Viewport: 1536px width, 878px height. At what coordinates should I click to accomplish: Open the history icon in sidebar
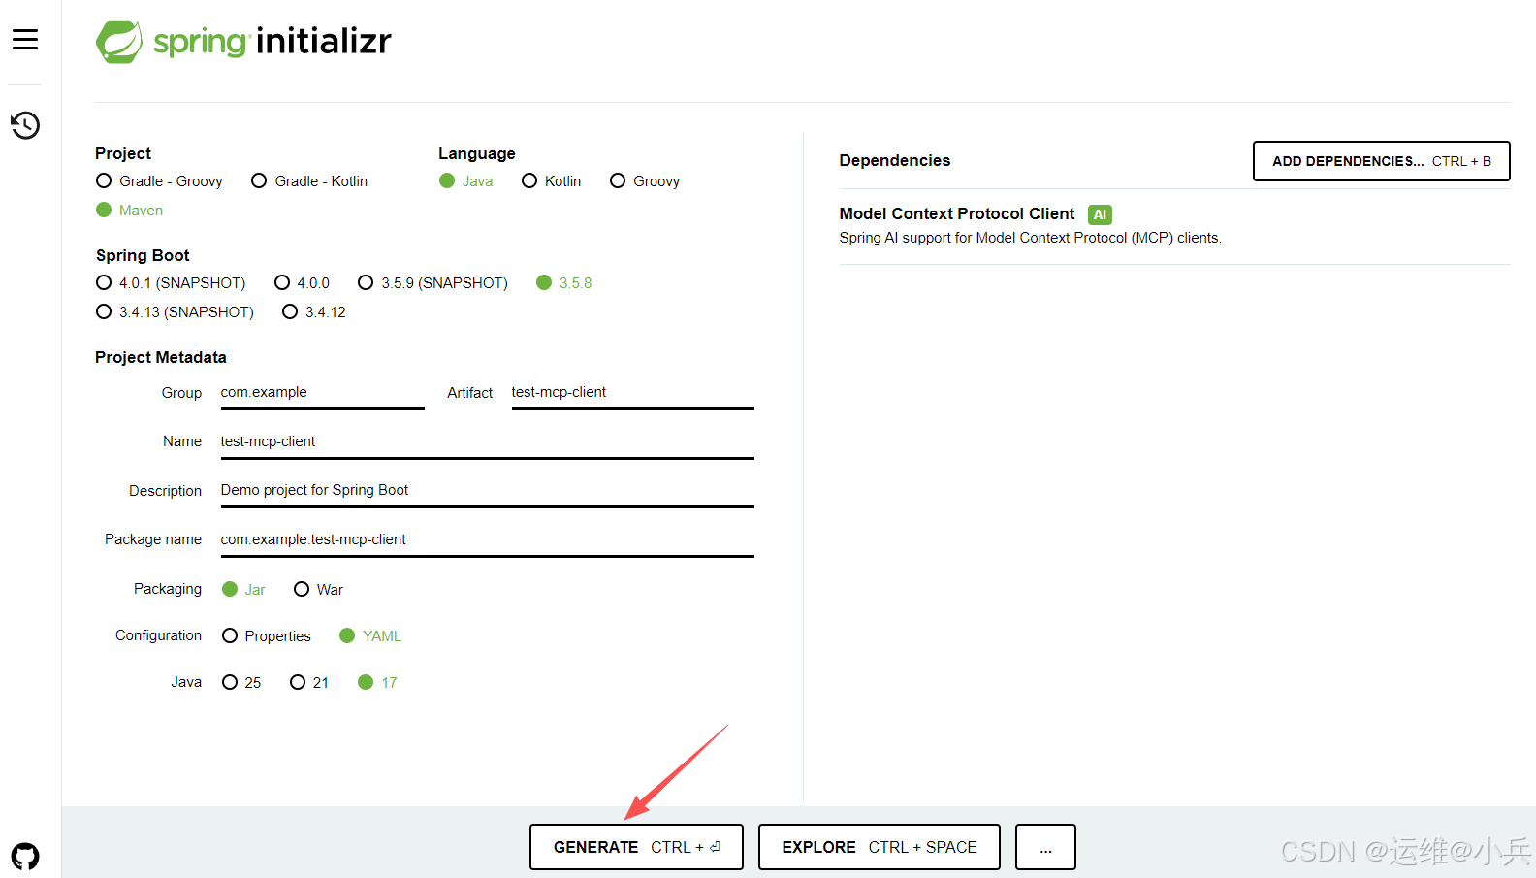click(x=25, y=125)
